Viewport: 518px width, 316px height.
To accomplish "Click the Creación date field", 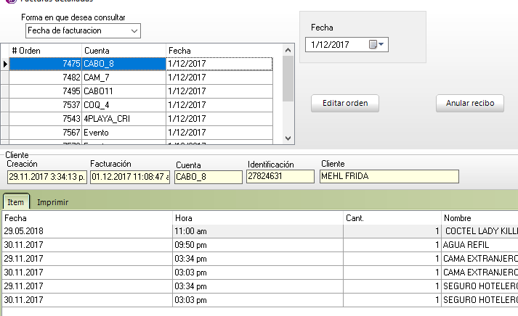I will pos(46,177).
